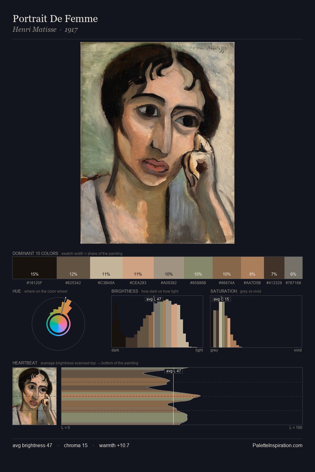Click the SATURATION section label
Viewport: 315px width, 472px height.
[224, 291]
